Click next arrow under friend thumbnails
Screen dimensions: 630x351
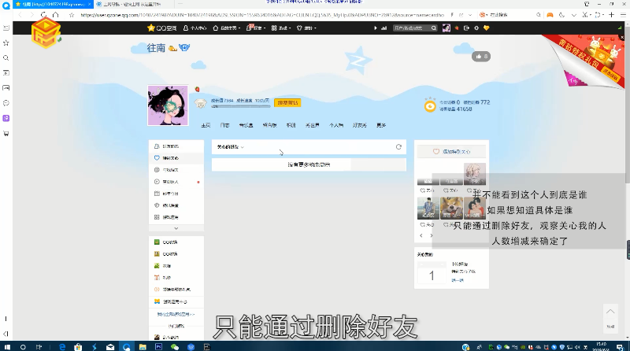[x=430, y=235]
